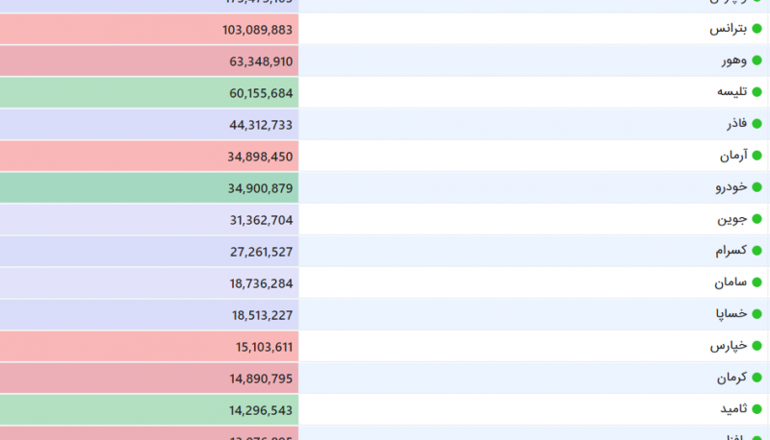Select the خپارس symbol name
The image size is (770, 440).
pyautogui.click(x=729, y=346)
